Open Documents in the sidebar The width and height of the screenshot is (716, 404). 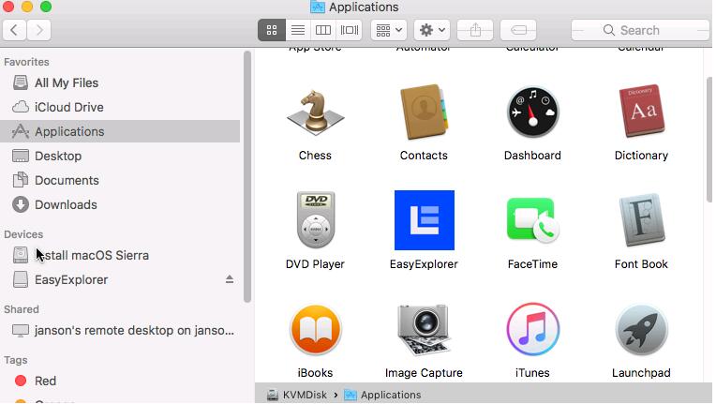pos(120,180)
